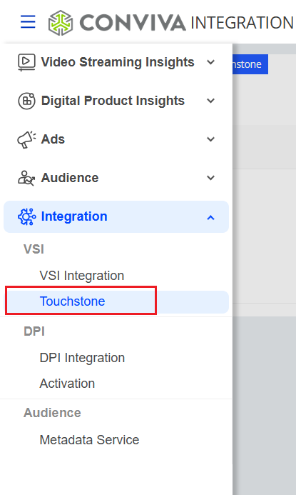Select Touchstone in the sidebar
This screenshot has height=495, width=296.
point(116,301)
